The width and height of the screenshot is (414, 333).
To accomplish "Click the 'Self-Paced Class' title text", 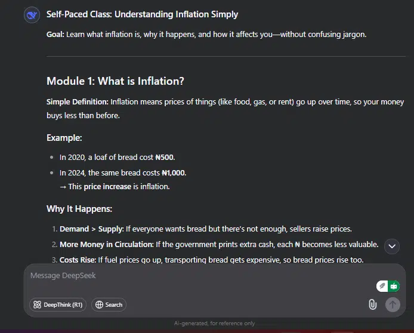I will point(143,14).
